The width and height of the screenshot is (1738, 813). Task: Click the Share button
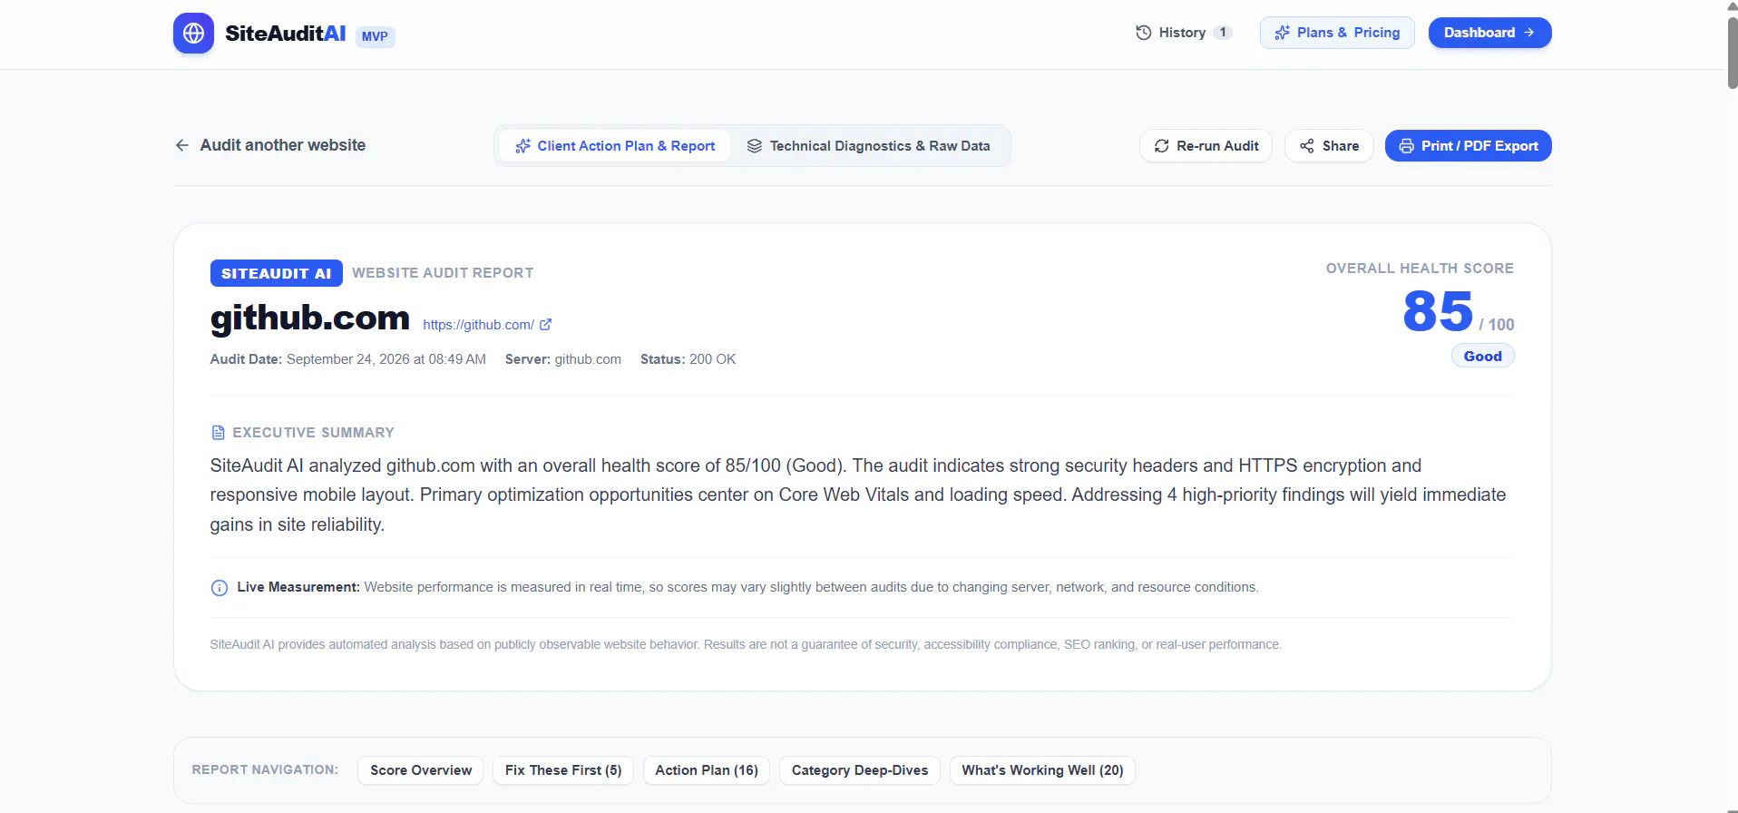(x=1329, y=146)
